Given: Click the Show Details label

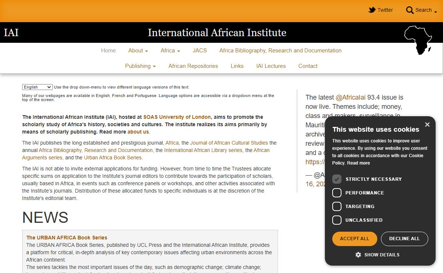Looking at the screenshot, I should [382, 255].
